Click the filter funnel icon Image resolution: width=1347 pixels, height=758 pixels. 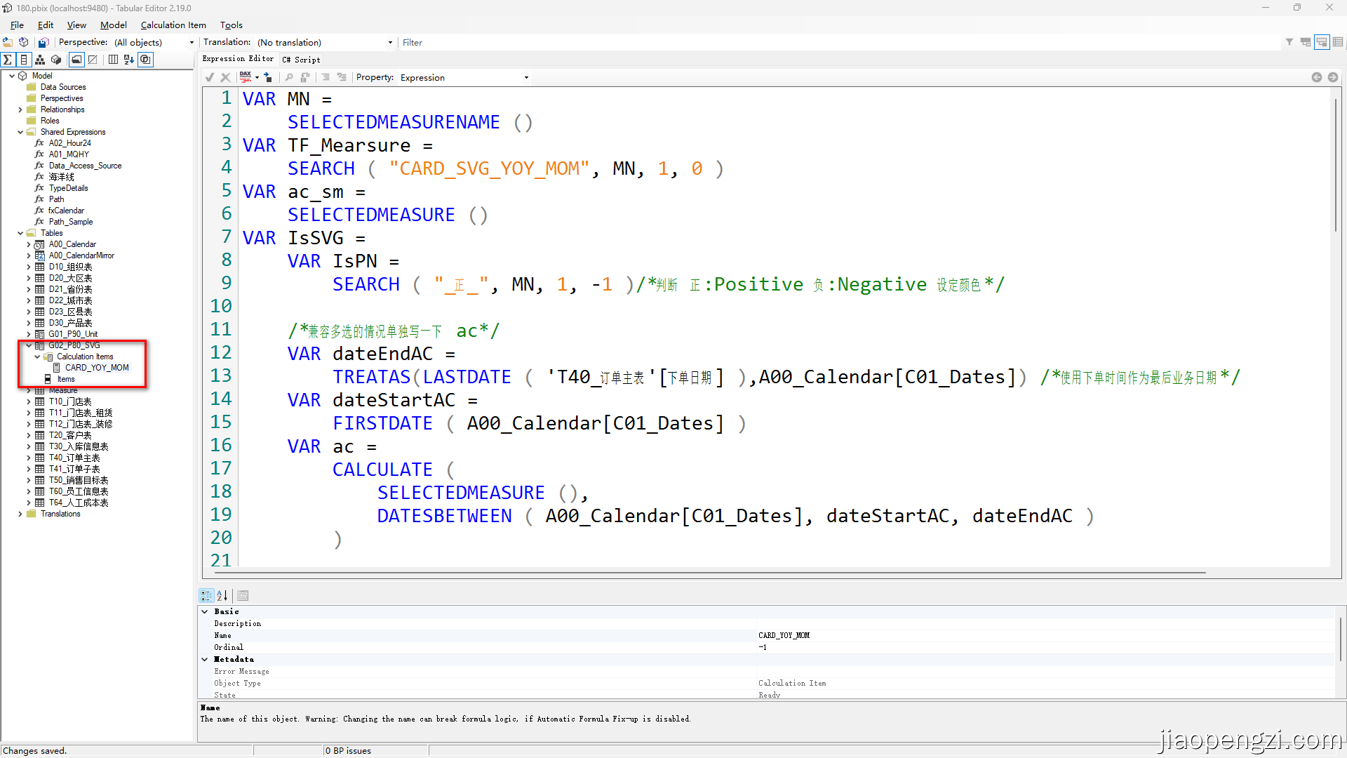[1289, 42]
